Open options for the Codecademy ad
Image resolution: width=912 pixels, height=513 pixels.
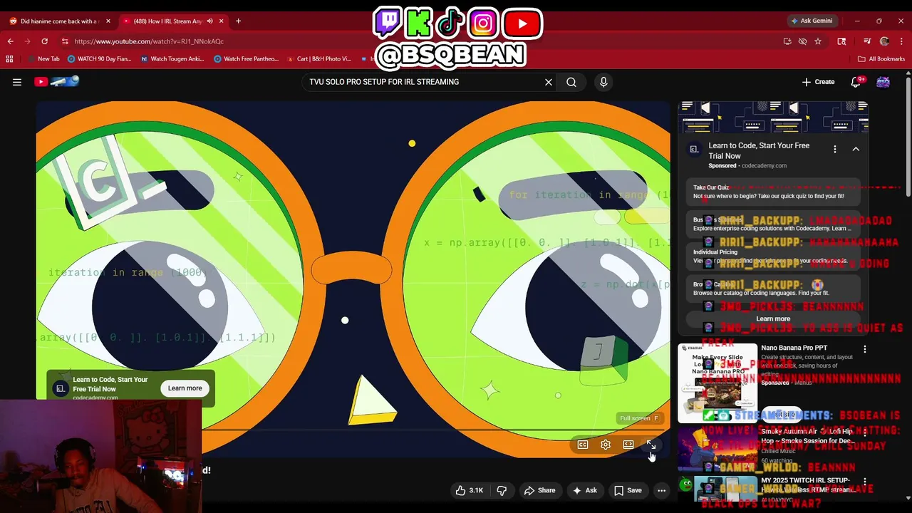pyautogui.click(x=835, y=149)
